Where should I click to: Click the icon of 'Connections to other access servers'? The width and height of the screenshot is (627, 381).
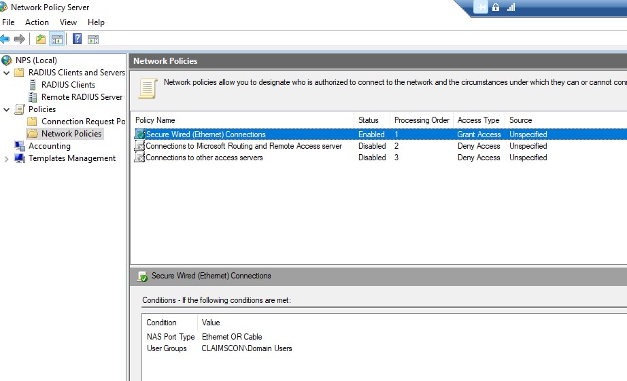[139, 158]
